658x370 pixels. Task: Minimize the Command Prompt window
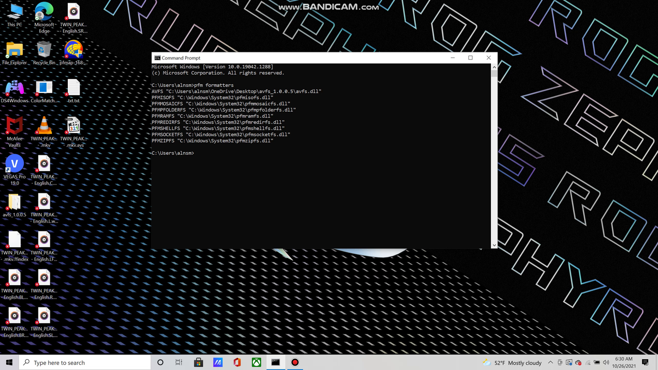tap(453, 58)
